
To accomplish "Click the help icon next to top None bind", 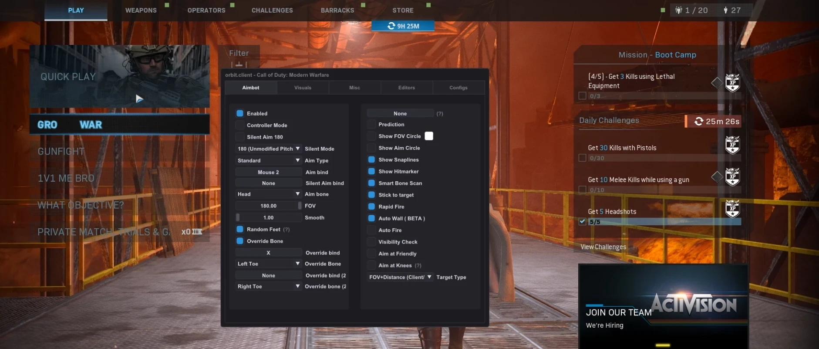I will coord(440,114).
